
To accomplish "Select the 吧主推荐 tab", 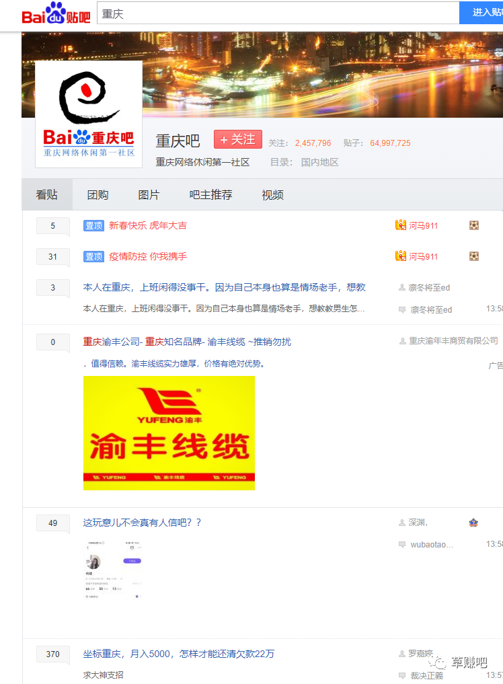I will 210,195.
